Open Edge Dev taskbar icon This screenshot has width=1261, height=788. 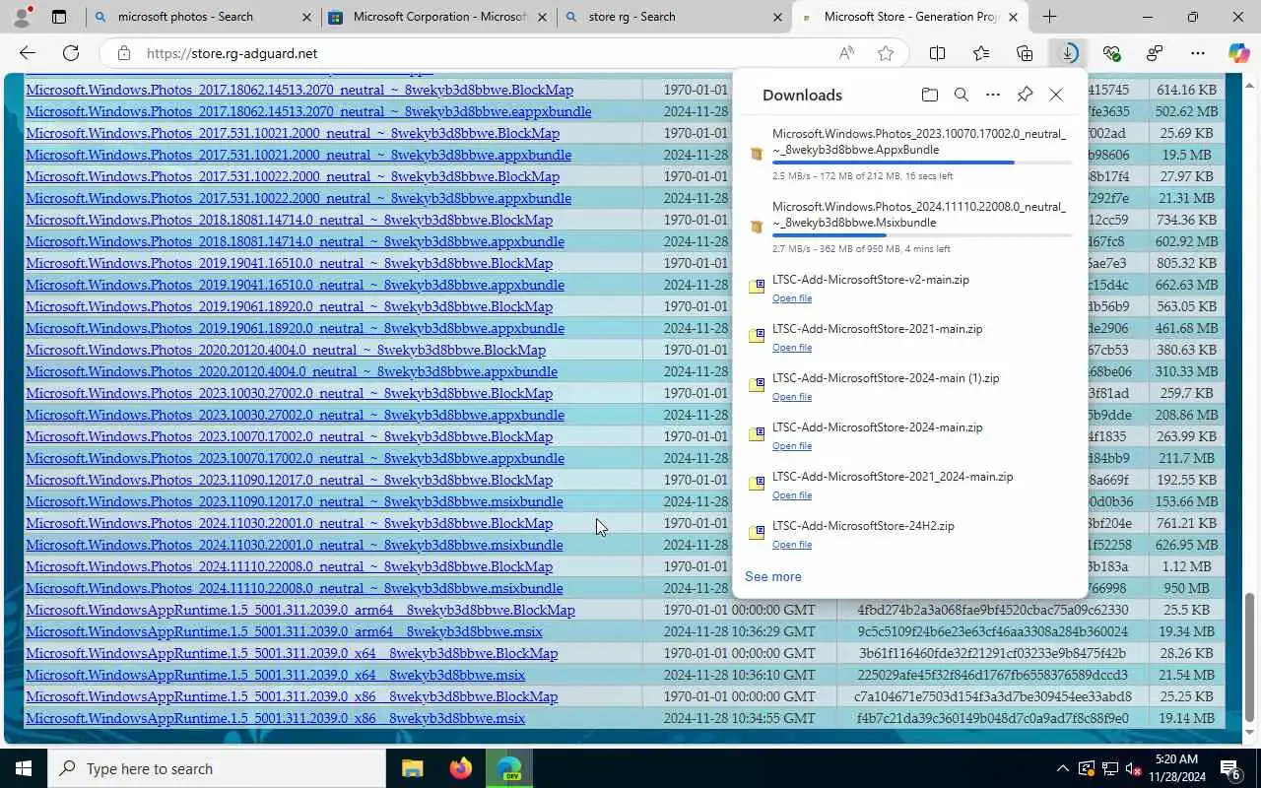tap(508, 768)
